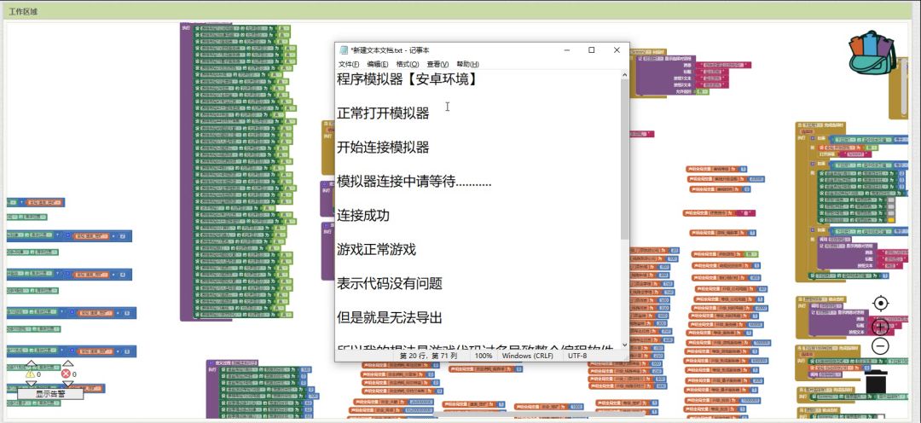The height and width of the screenshot is (423, 921).
Task: Go to previous error with up arrow
Action: click(67, 364)
